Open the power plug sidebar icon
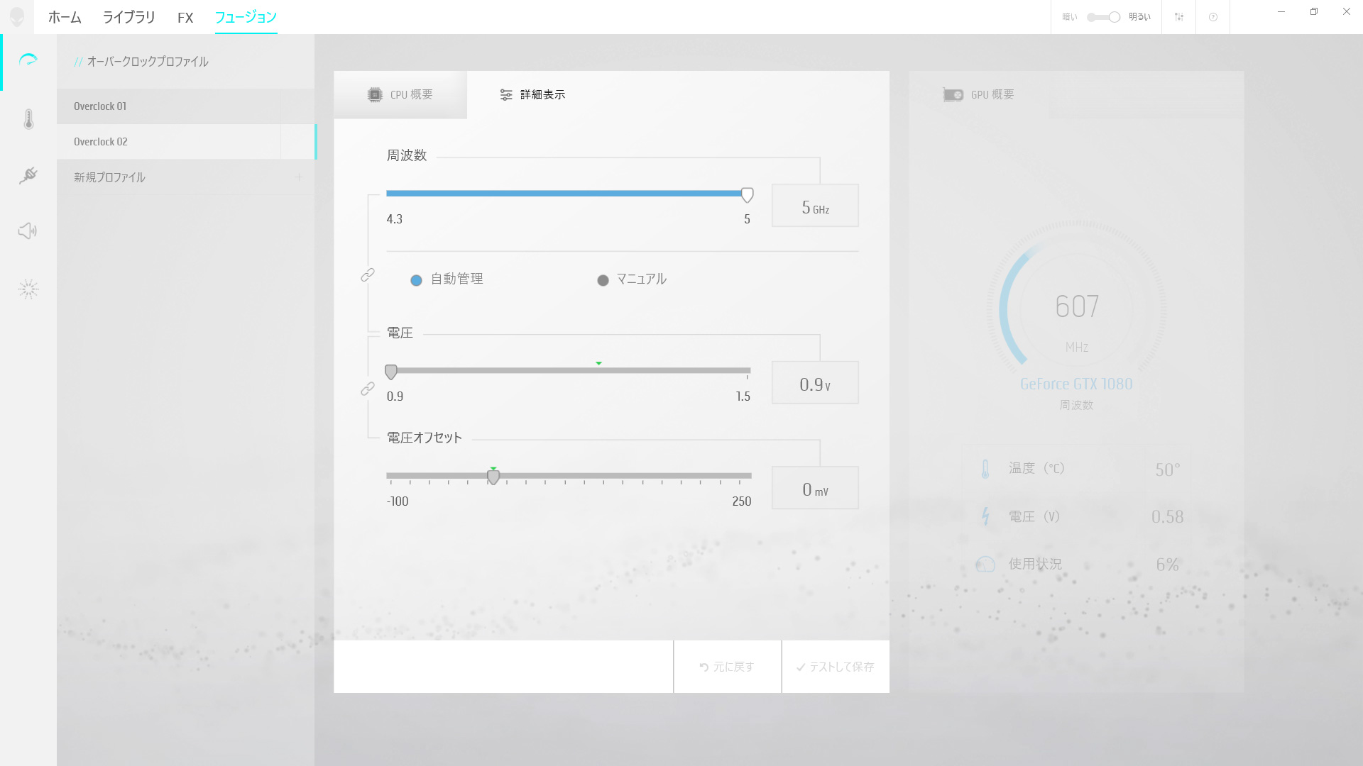This screenshot has height=766, width=1363. pos(28,175)
